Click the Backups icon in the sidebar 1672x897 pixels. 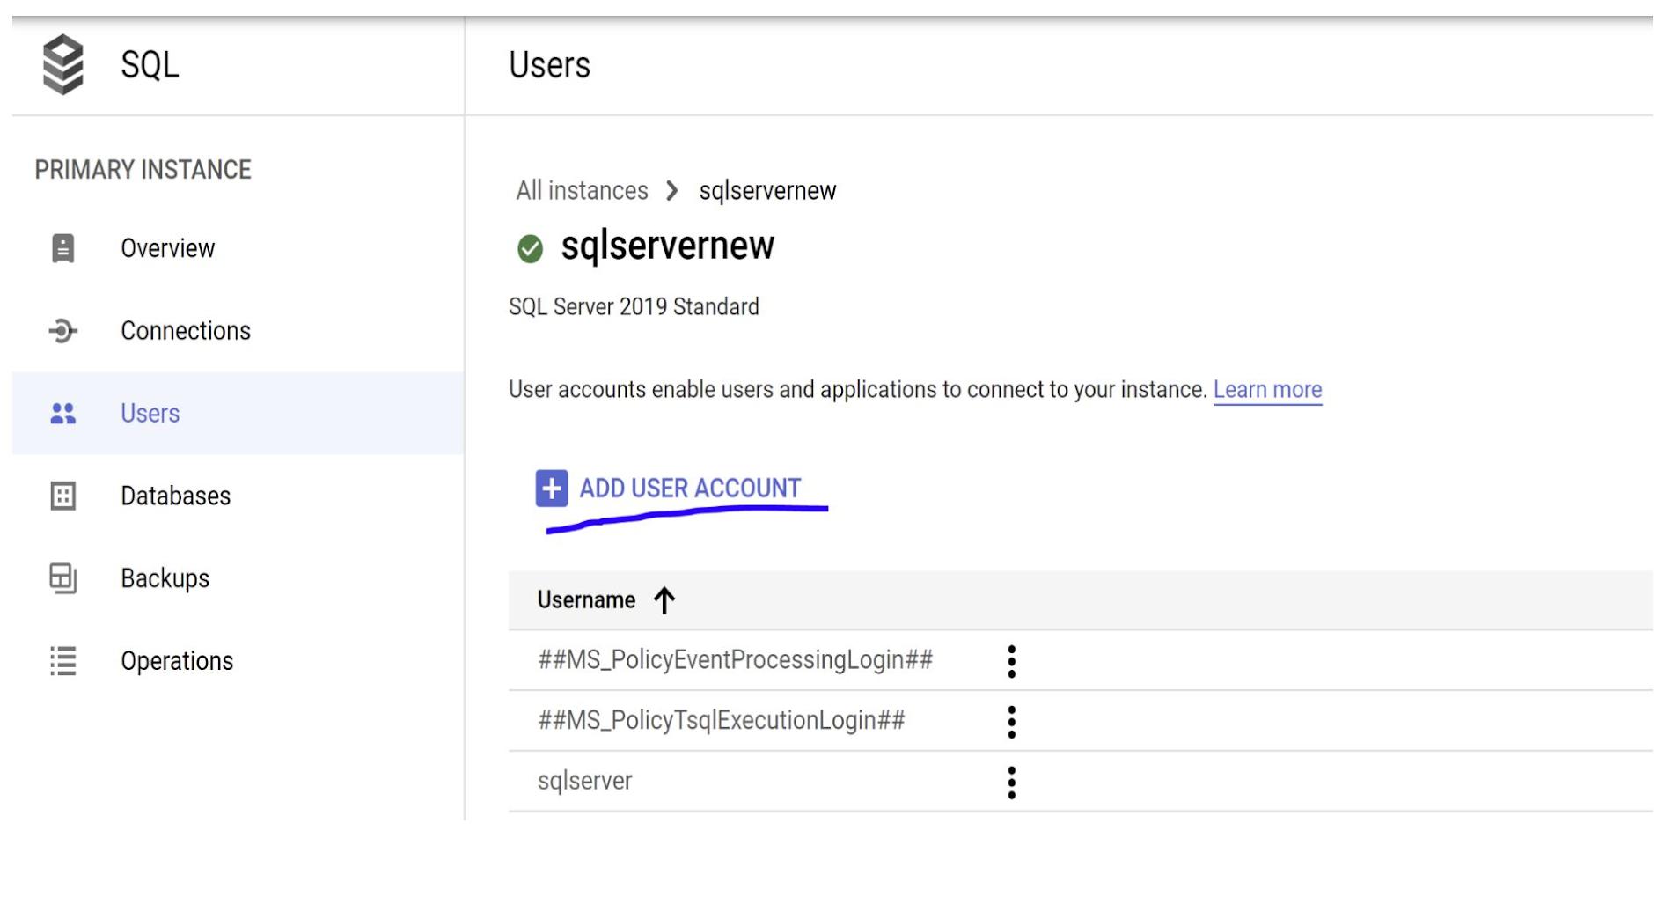62,578
